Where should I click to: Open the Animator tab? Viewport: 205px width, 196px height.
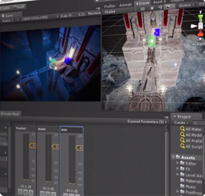pyautogui.click(x=126, y=5)
